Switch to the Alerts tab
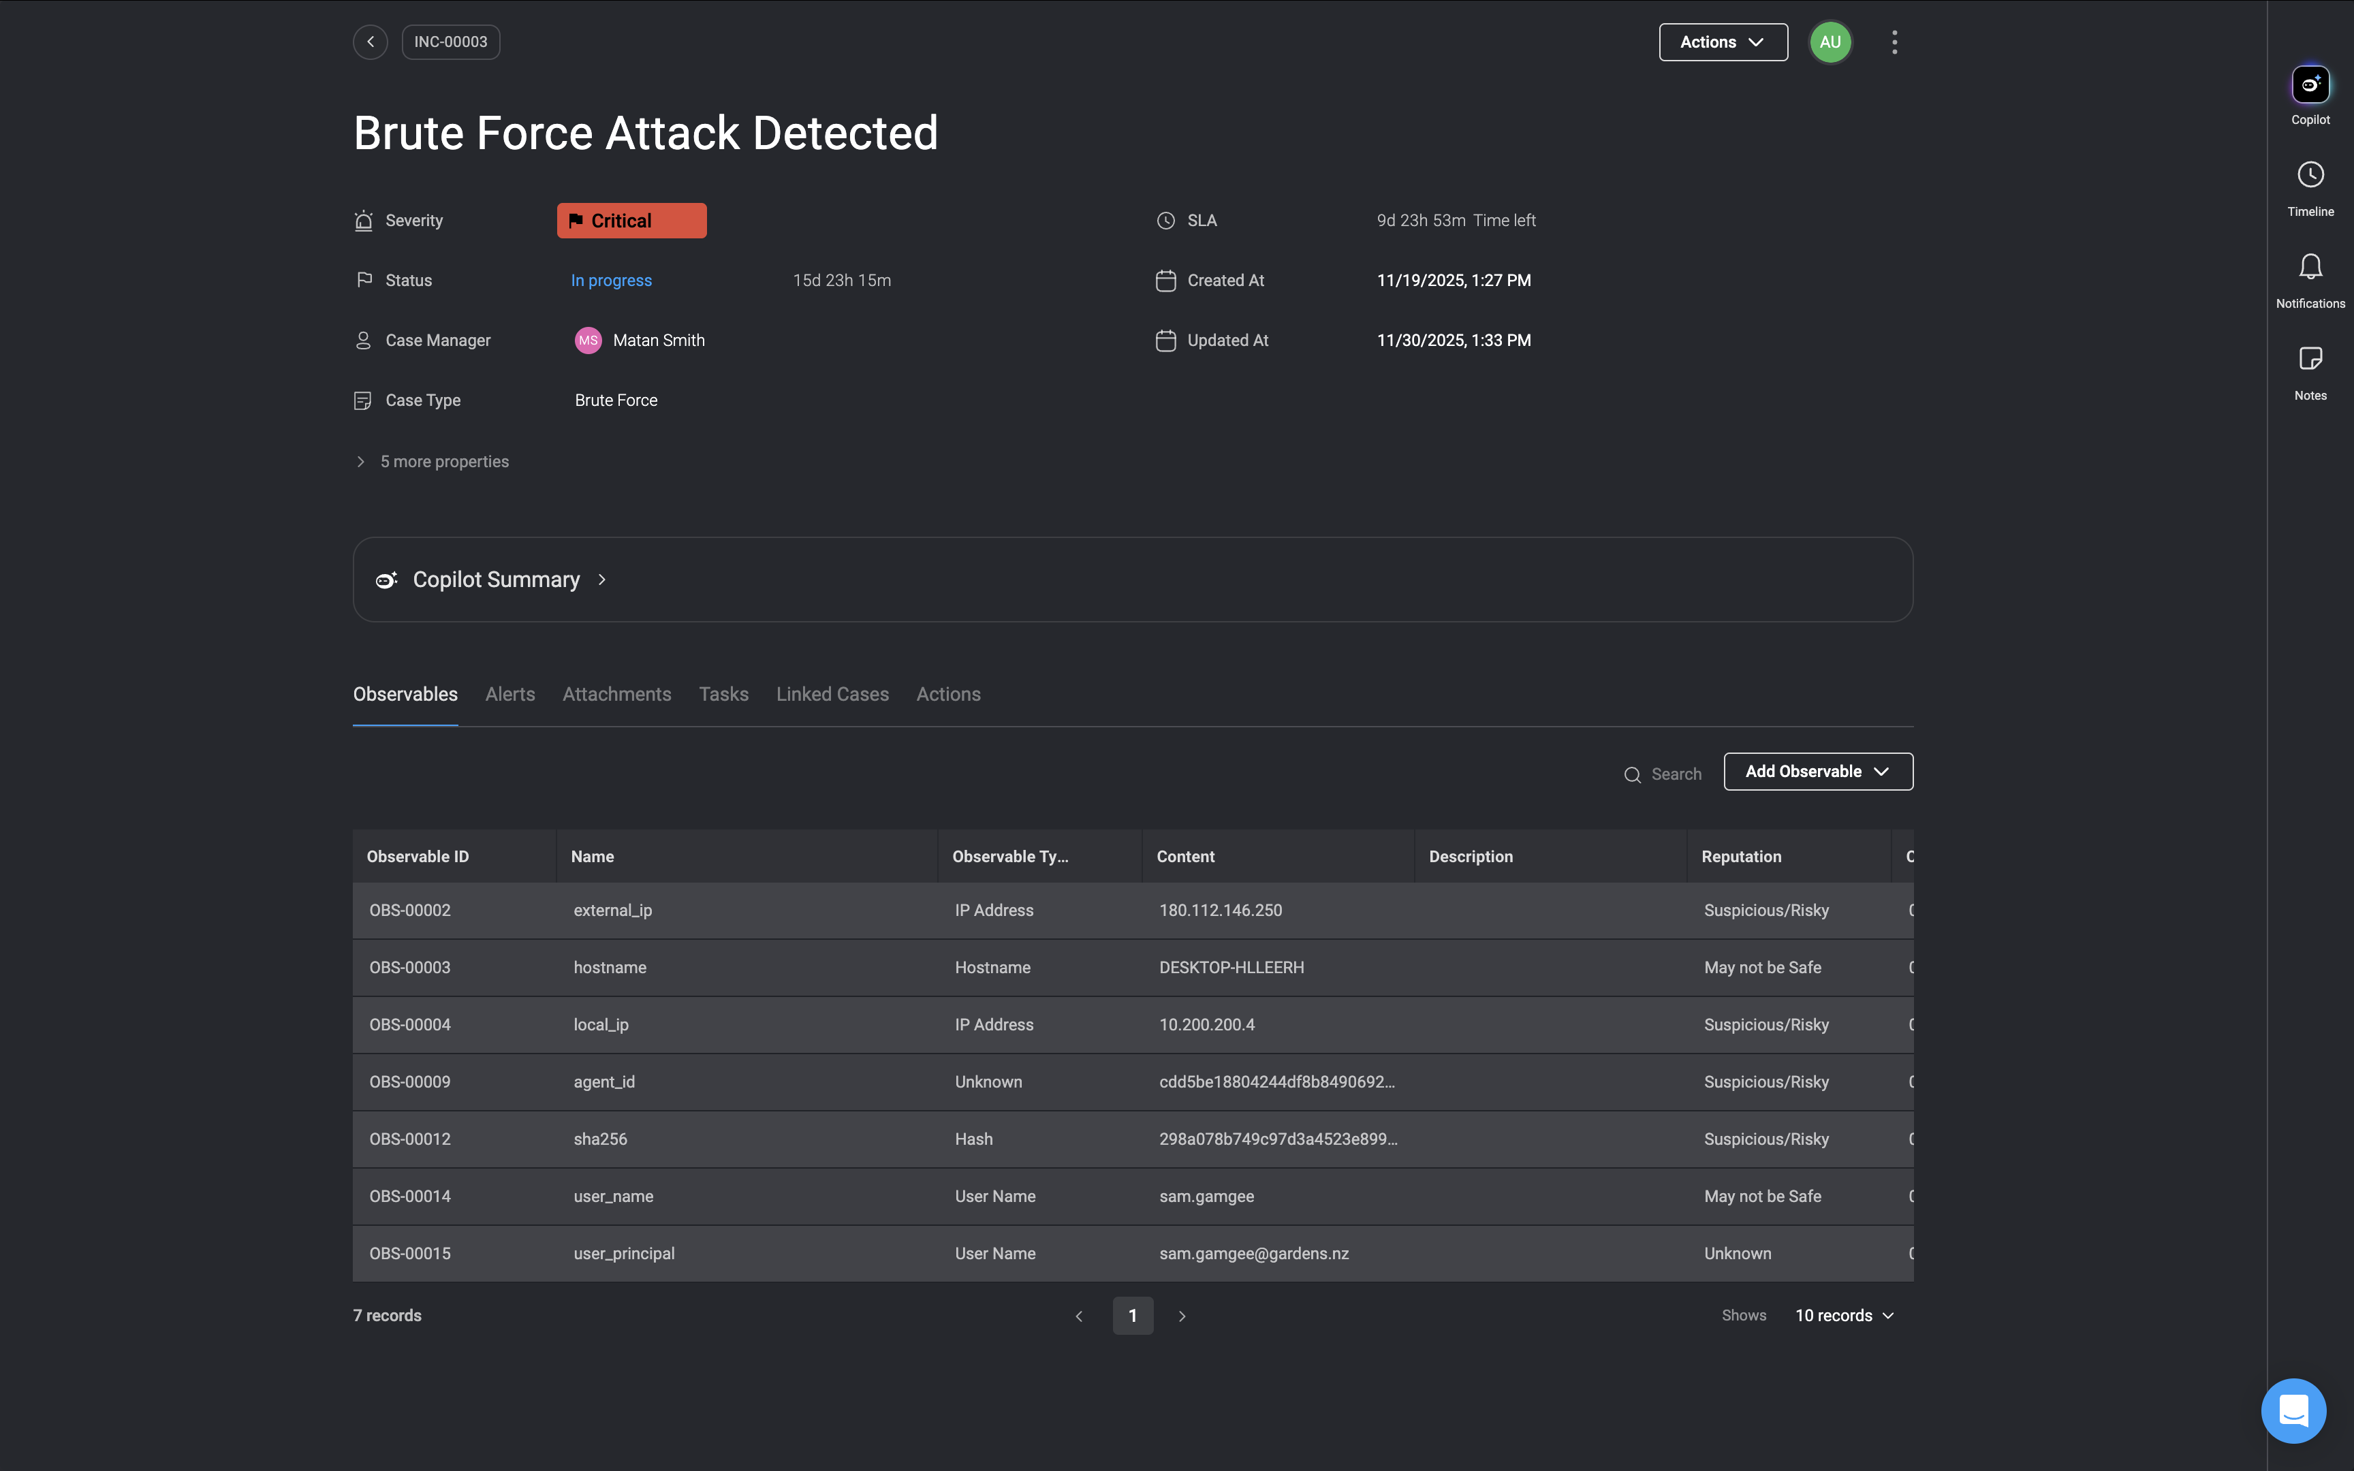 tap(509, 694)
